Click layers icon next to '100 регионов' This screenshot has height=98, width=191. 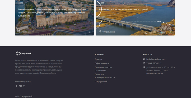point(100,31)
